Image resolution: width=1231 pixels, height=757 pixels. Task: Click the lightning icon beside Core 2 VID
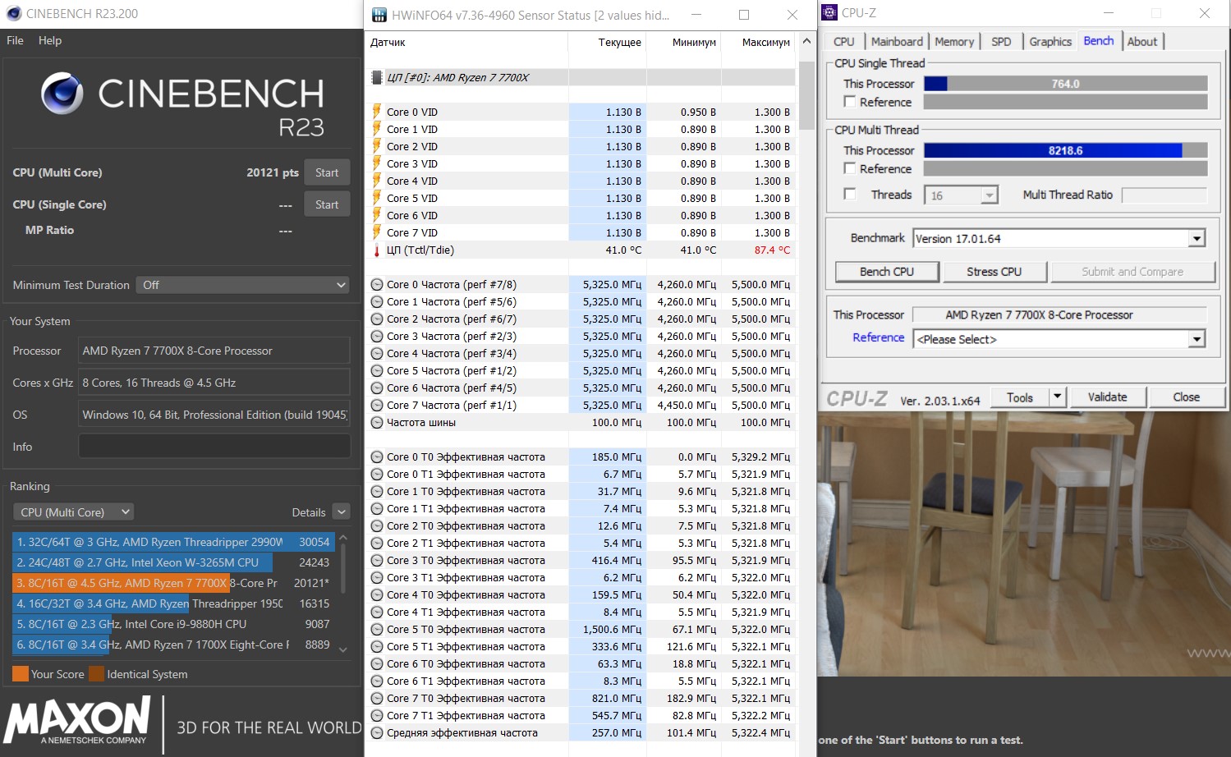[x=377, y=146]
